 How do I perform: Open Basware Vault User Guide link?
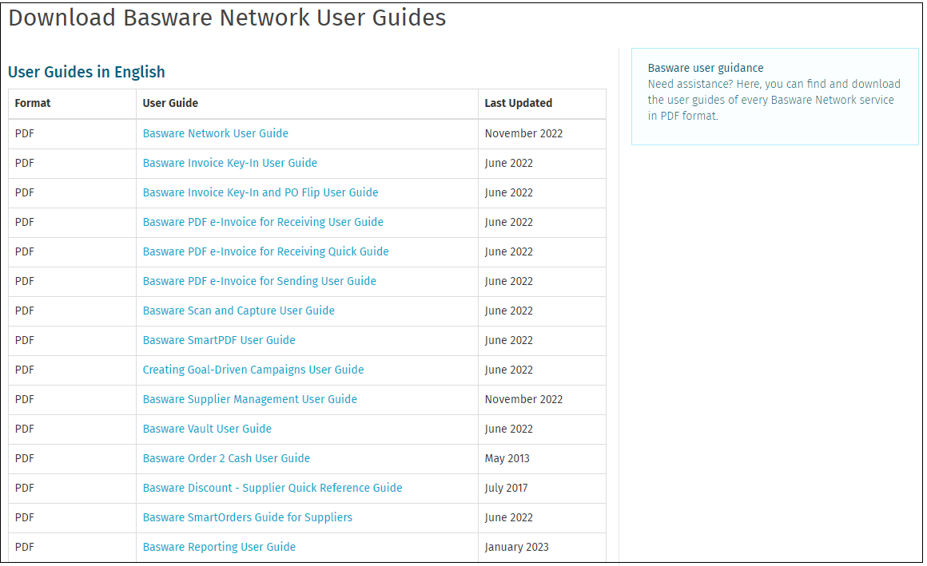point(207,429)
